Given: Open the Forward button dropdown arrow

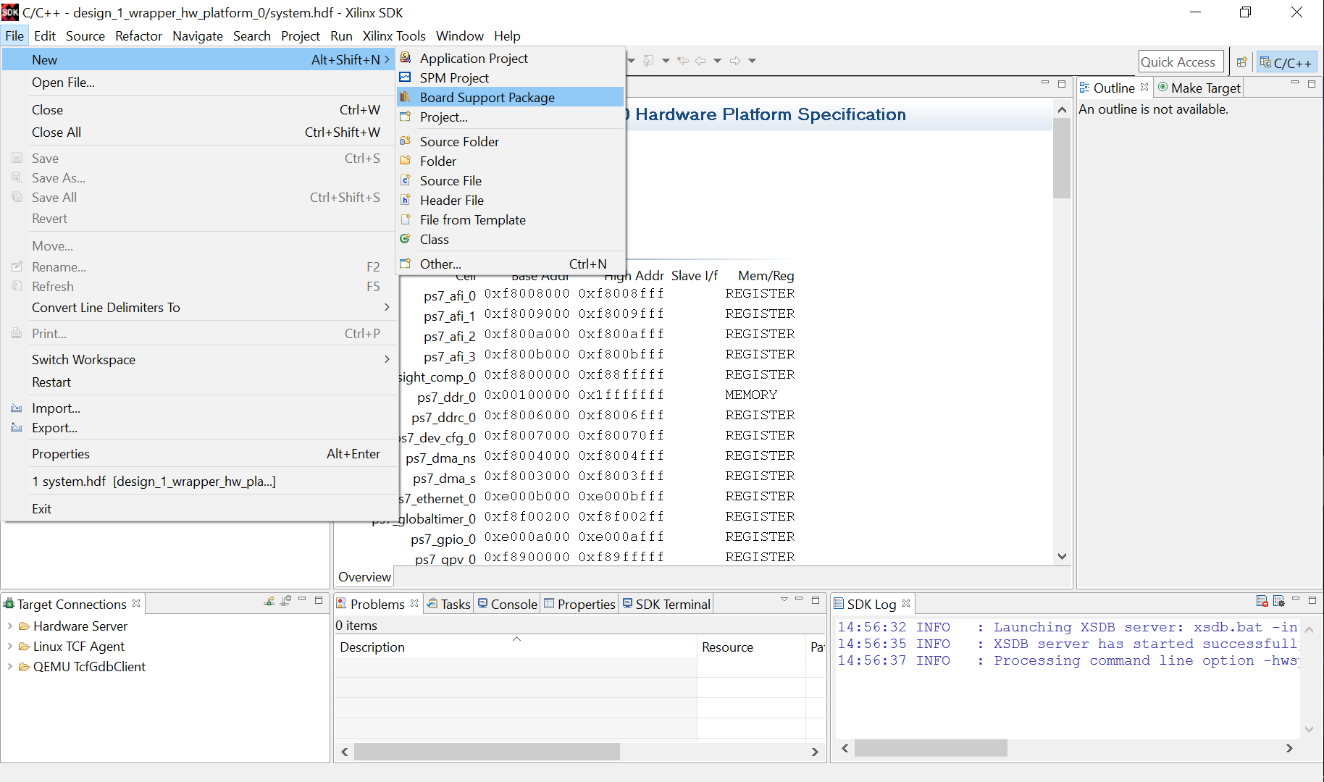Looking at the screenshot, I should click(x=752, y=61).
